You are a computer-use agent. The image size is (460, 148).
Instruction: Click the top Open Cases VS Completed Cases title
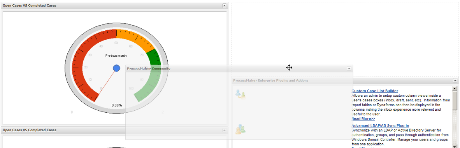[29, 5]
